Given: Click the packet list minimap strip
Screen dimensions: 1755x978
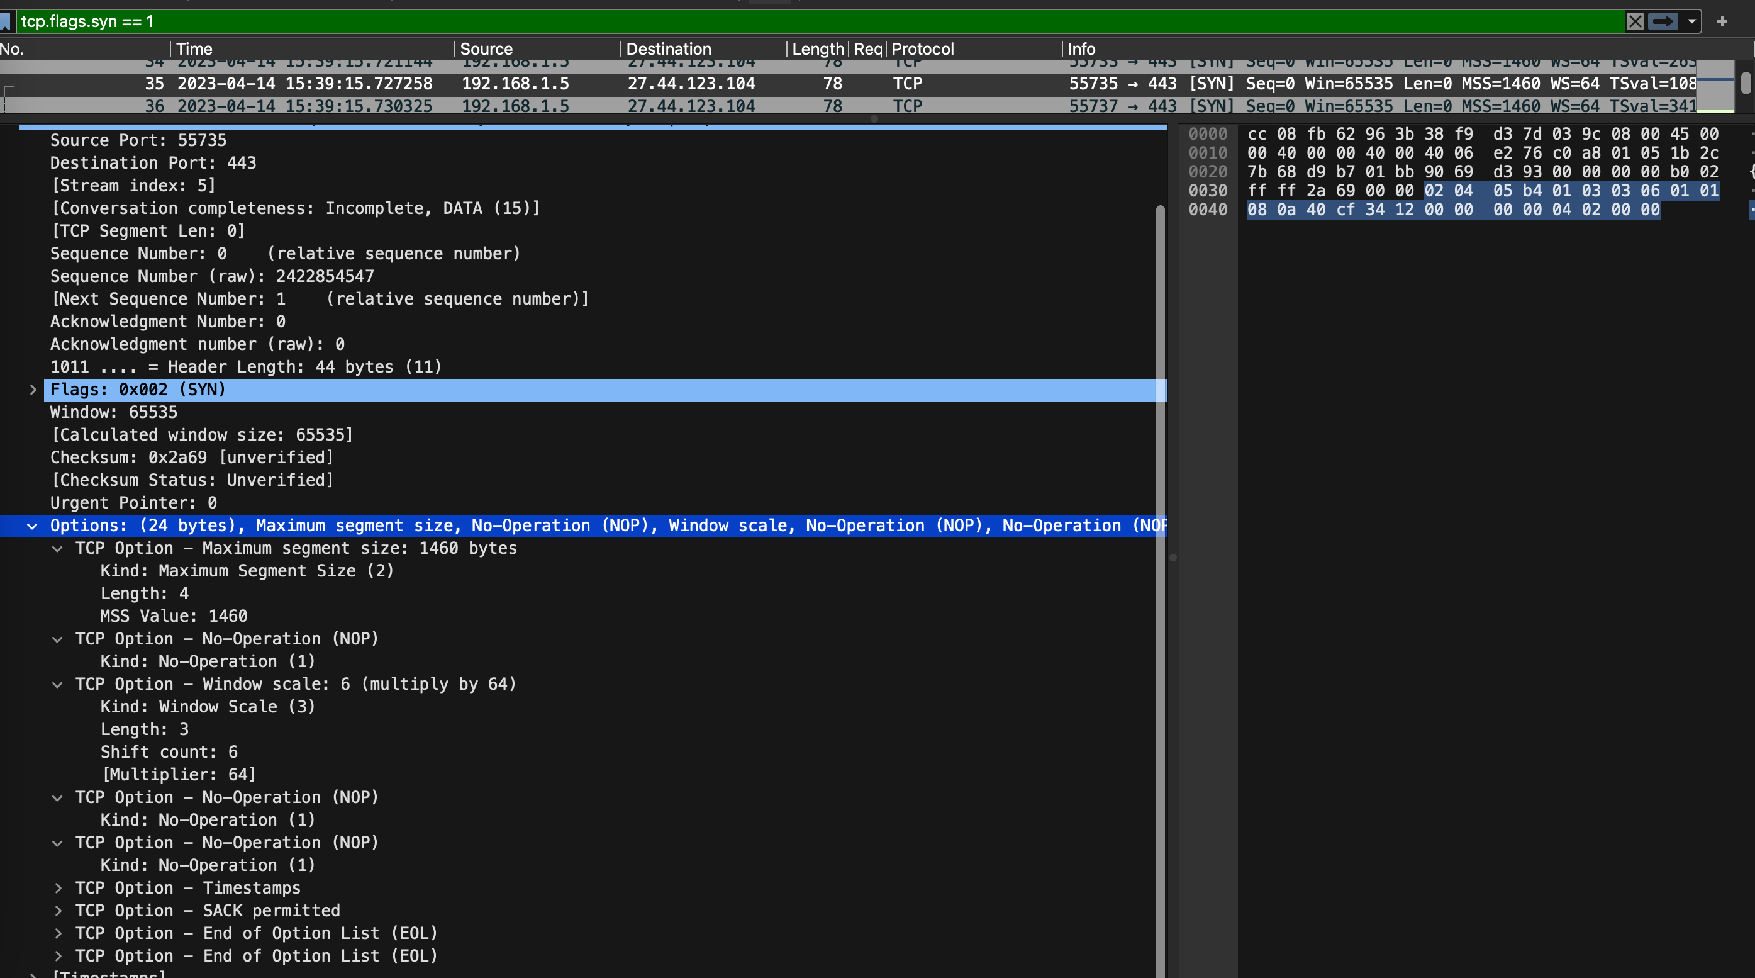Looking at the screenshot, I should point(1715,86).
